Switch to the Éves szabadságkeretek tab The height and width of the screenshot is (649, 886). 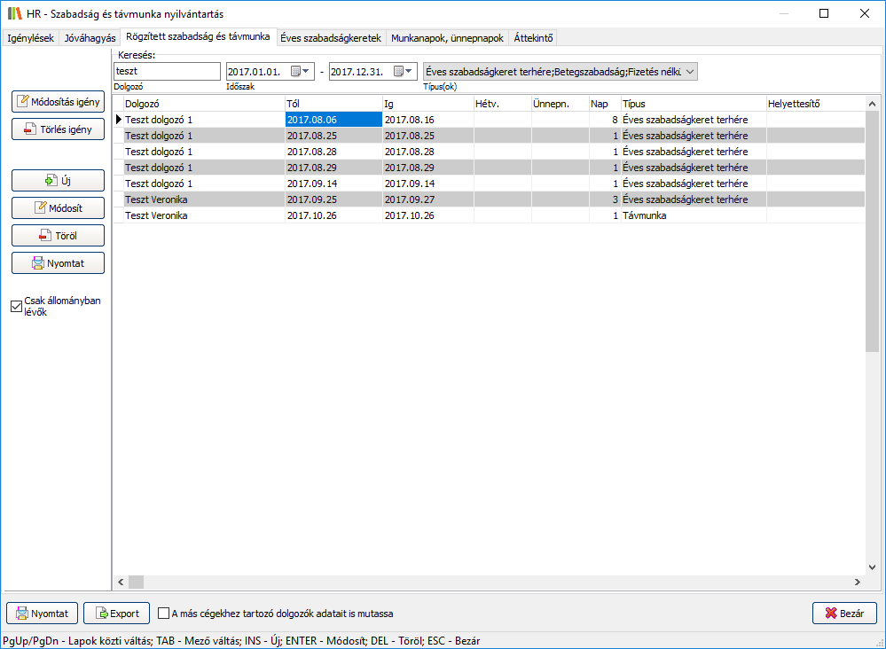330,38
